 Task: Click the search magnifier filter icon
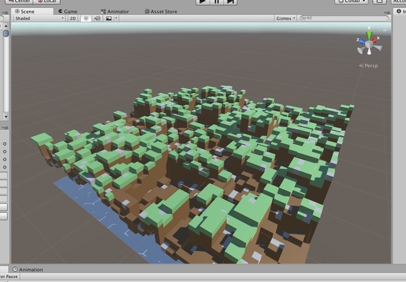tap(303, 18)
